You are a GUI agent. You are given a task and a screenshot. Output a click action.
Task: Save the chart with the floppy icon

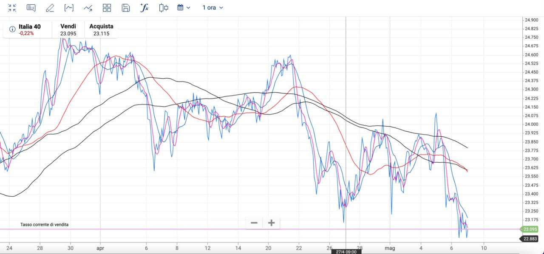coord(126,8)
